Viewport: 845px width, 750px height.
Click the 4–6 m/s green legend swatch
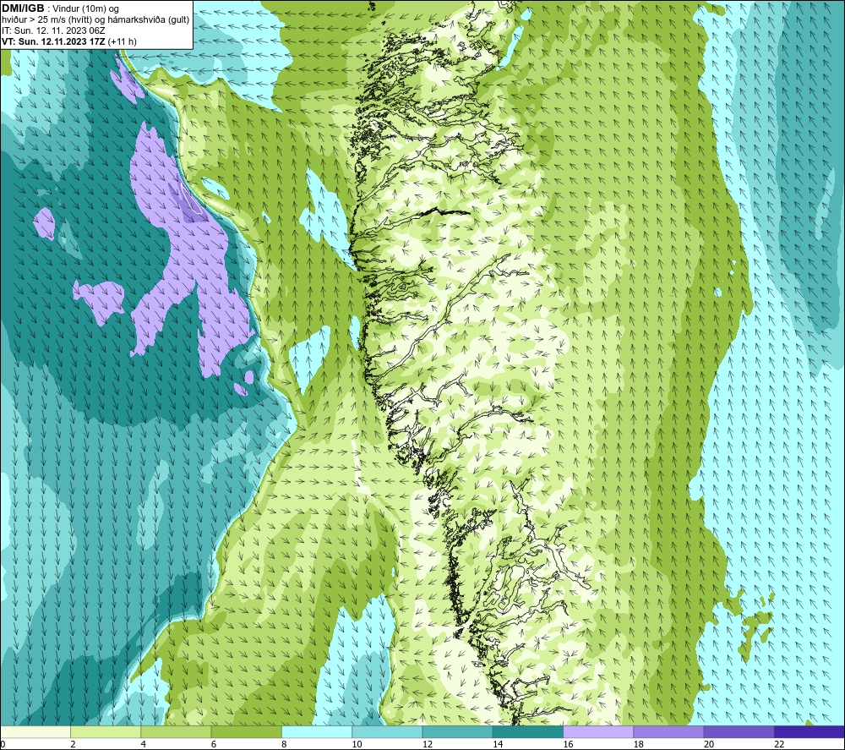point(177,731)
